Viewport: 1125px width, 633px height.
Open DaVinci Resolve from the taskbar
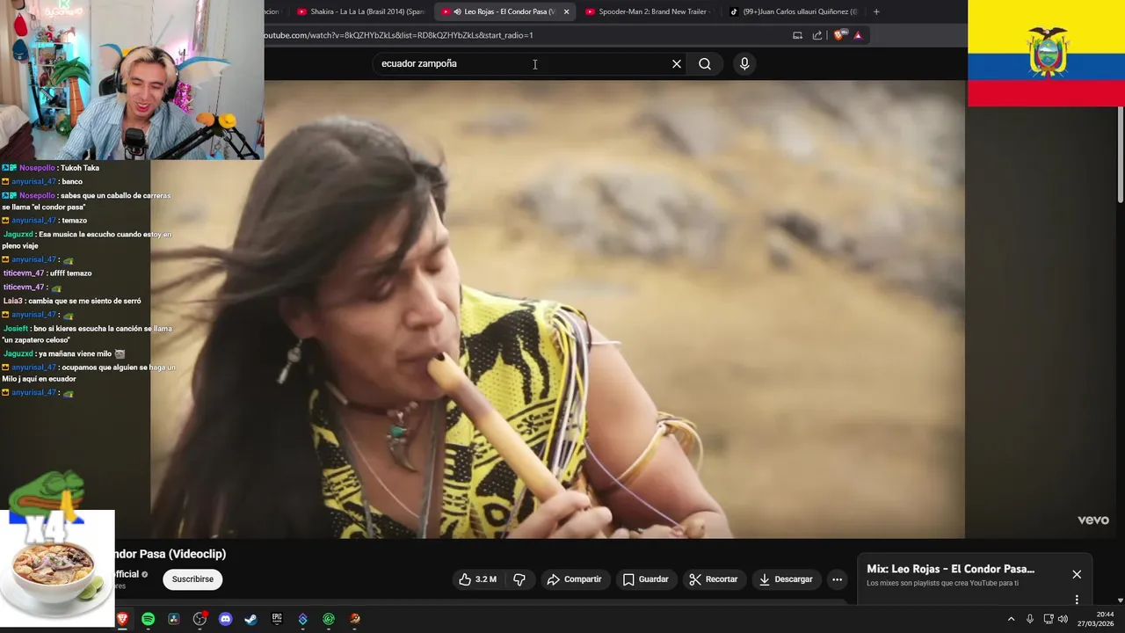pyautogui.click(x=174, y=619)
